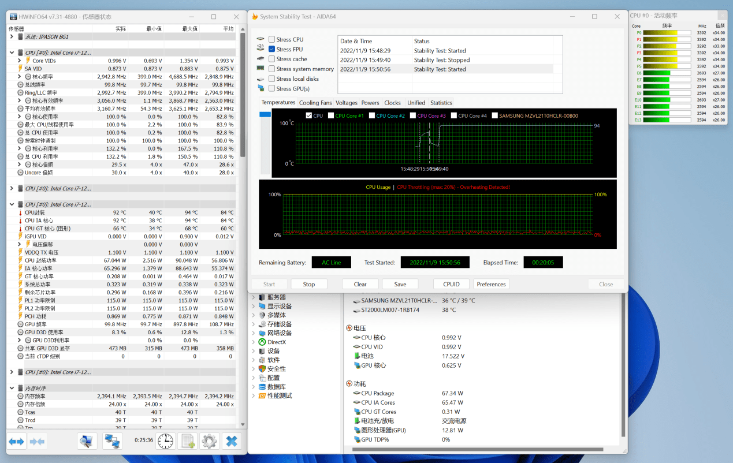Enable the Stress system memory checkbox

point(271,69)
